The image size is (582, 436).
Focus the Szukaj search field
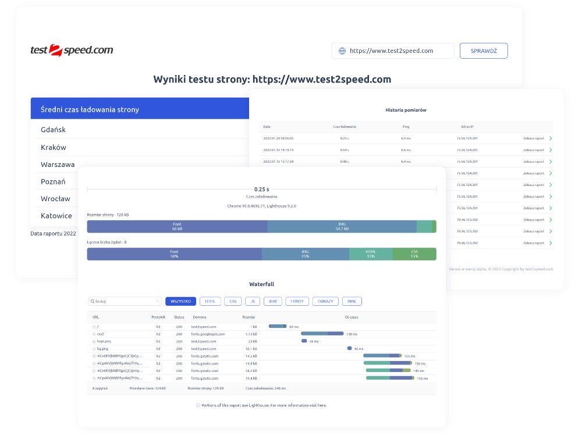pyautogui.click(x=125, y=301)
